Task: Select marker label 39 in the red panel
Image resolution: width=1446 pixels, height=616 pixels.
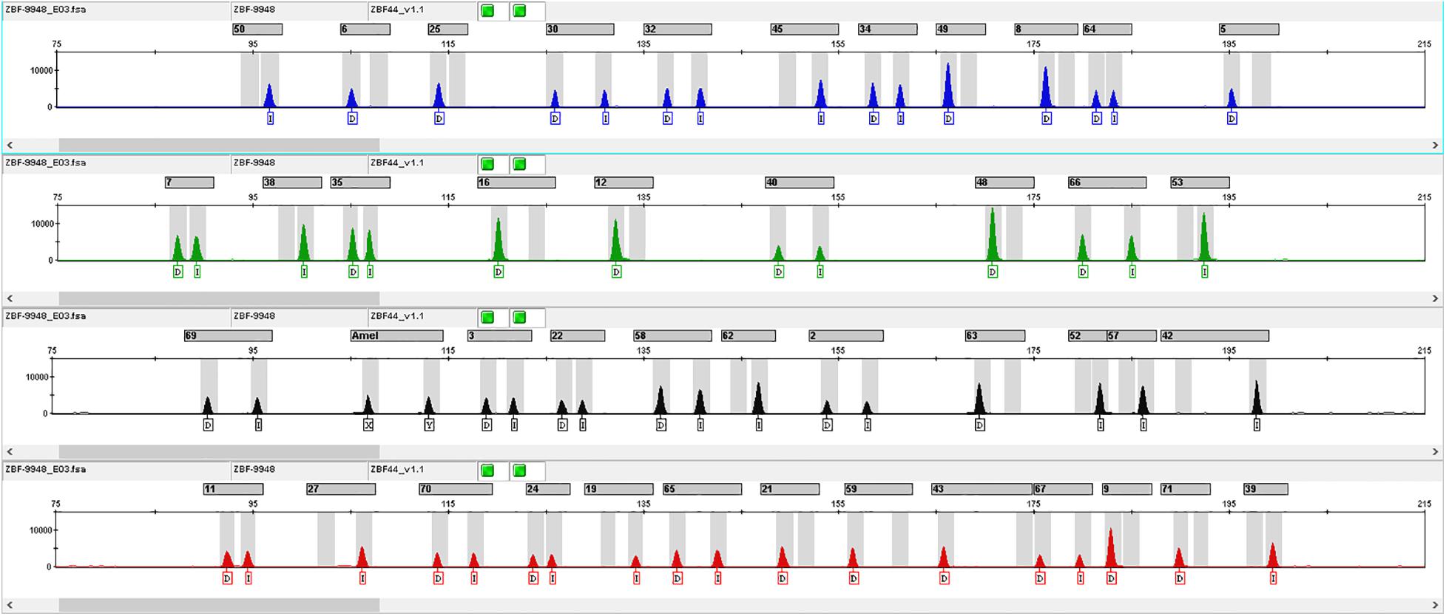Action: click(1266, 489)
